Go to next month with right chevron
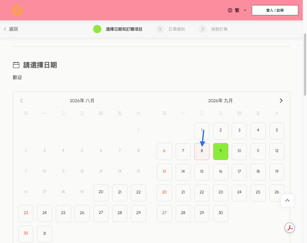The image size is (307, 243). tap(281, 101)
